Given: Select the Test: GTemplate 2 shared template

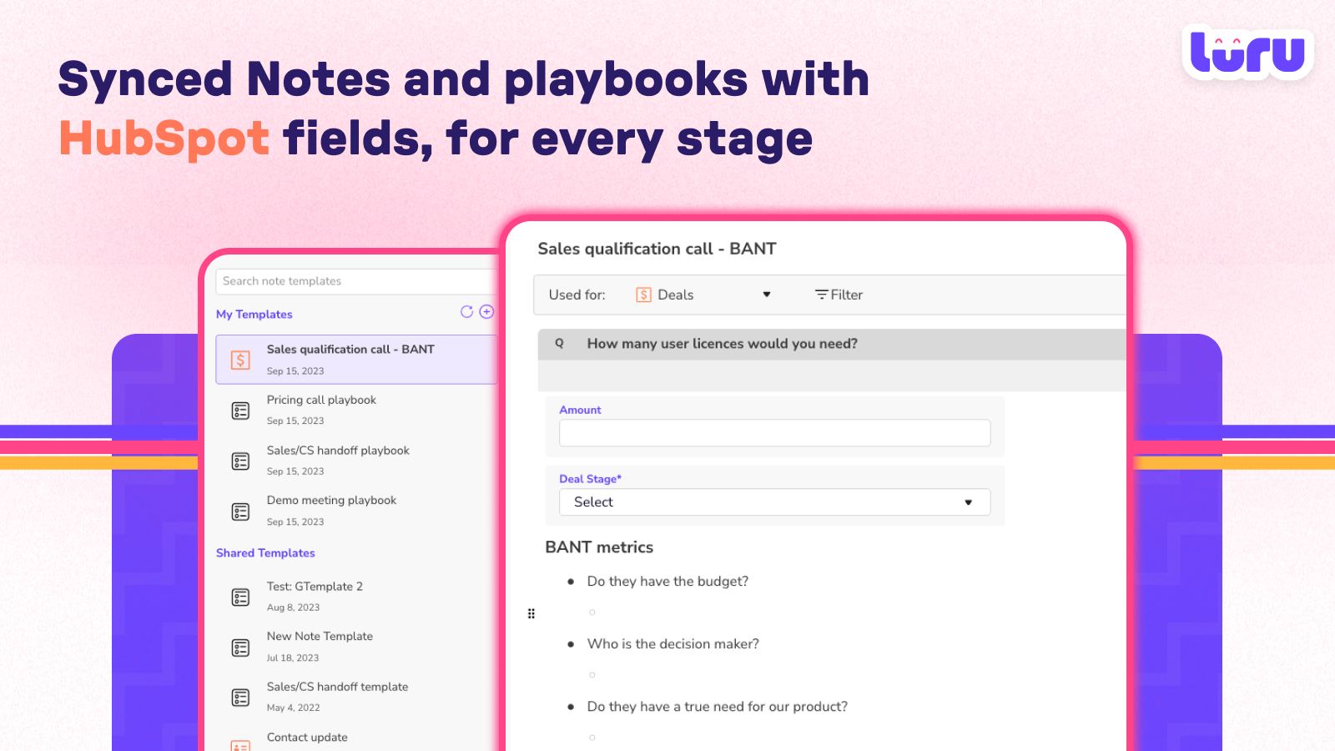Looking at the screenshot, I should [x=315, y=587].
